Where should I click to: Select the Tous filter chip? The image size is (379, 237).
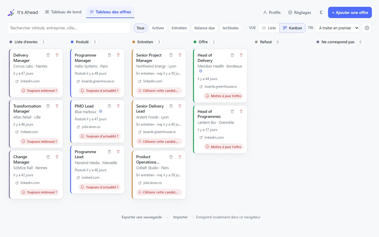[141, 28]
